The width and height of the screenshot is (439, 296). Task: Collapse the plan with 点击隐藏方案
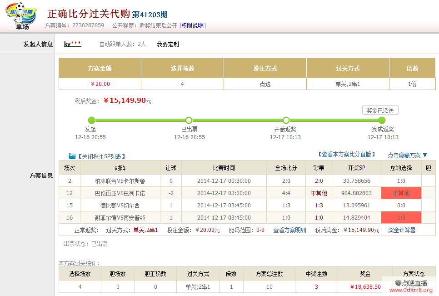point(407,155)
